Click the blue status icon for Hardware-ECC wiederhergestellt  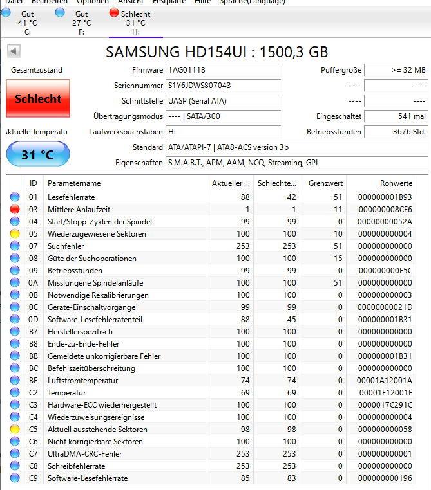click(x=15, y=404)
